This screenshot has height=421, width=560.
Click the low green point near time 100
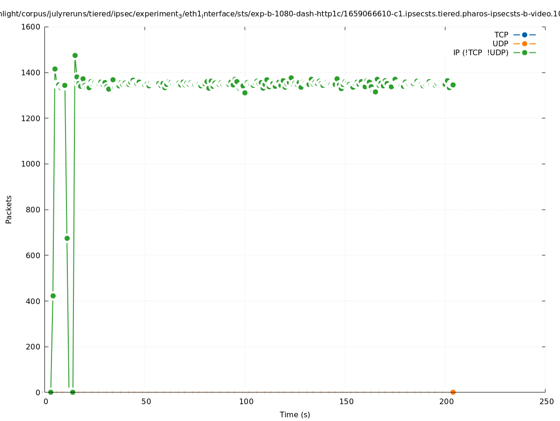click(x=245, y=93)
